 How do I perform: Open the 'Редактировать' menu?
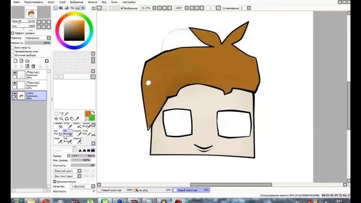click(x=34, y=2)
